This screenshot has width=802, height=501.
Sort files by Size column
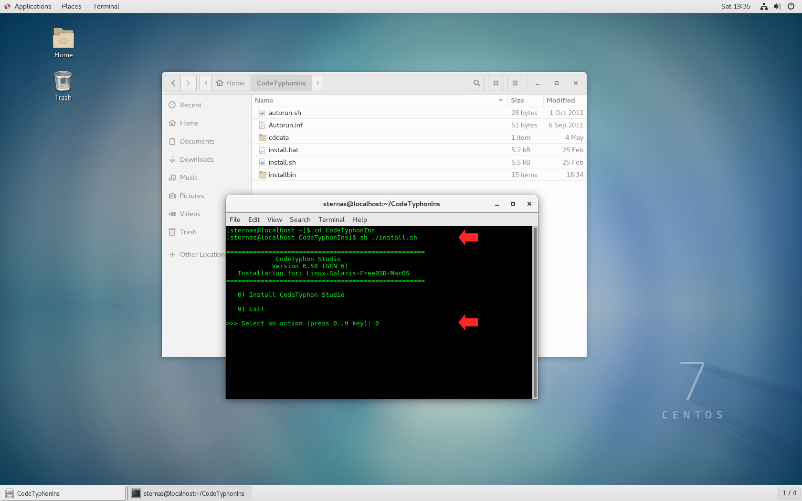click(x=525, y=100)
